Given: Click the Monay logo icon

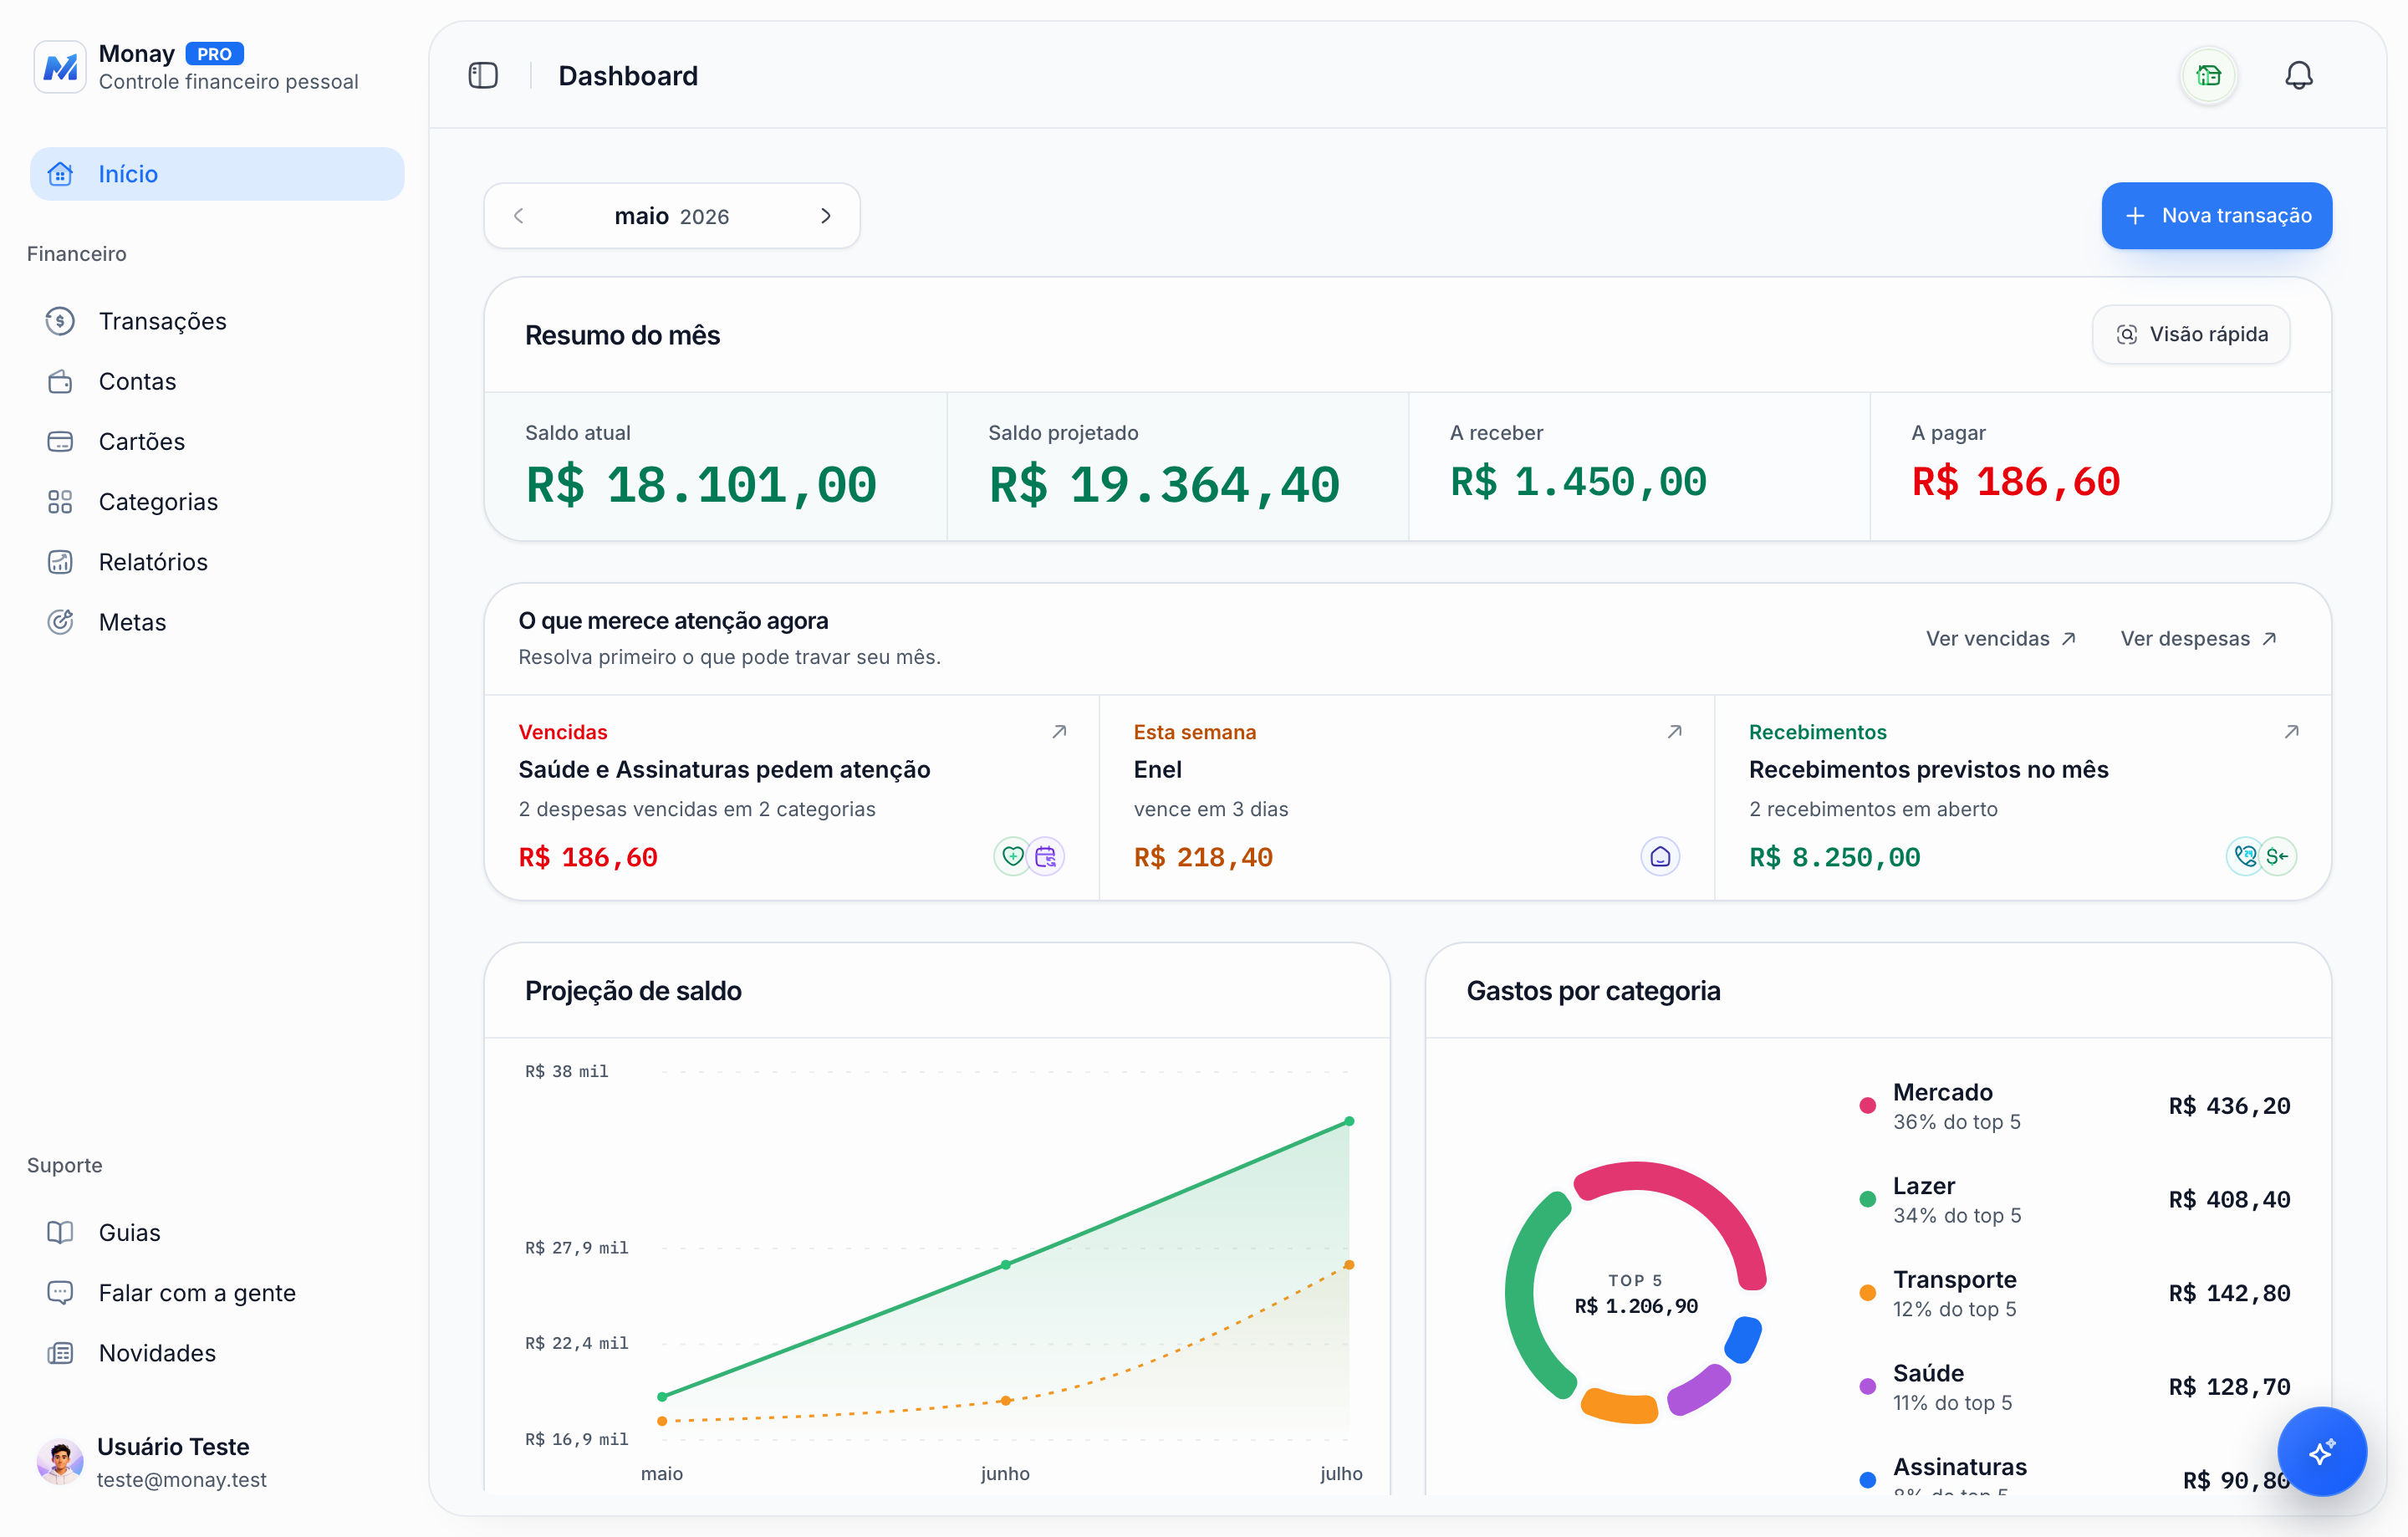Looking at the screenshot, I should tap(60, 66).
